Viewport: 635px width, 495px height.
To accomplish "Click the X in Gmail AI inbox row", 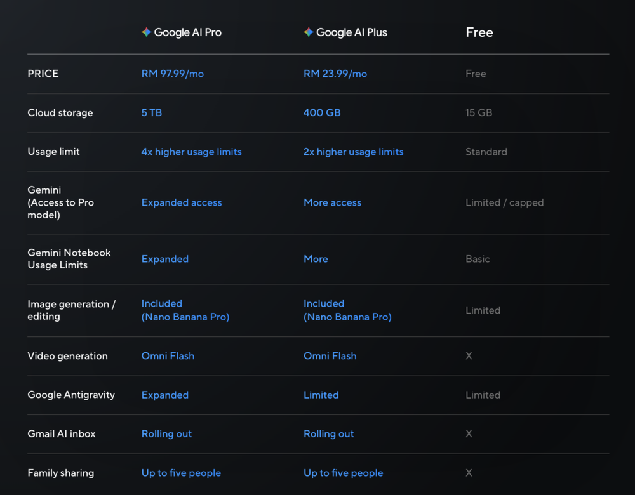I will tap(469, 434).
